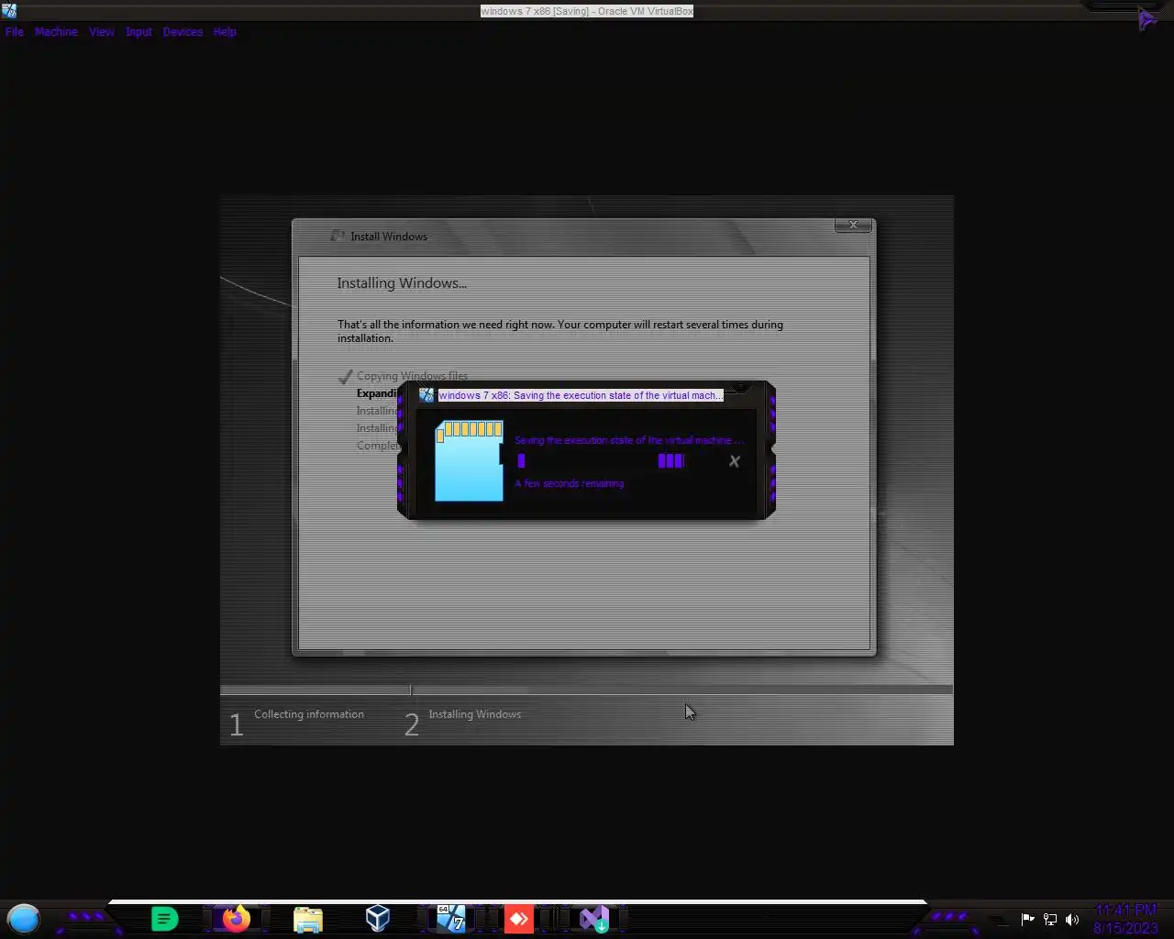The image size is (1174, 939).
Task: Open the Devices menu
Action: tap(183, 31)
